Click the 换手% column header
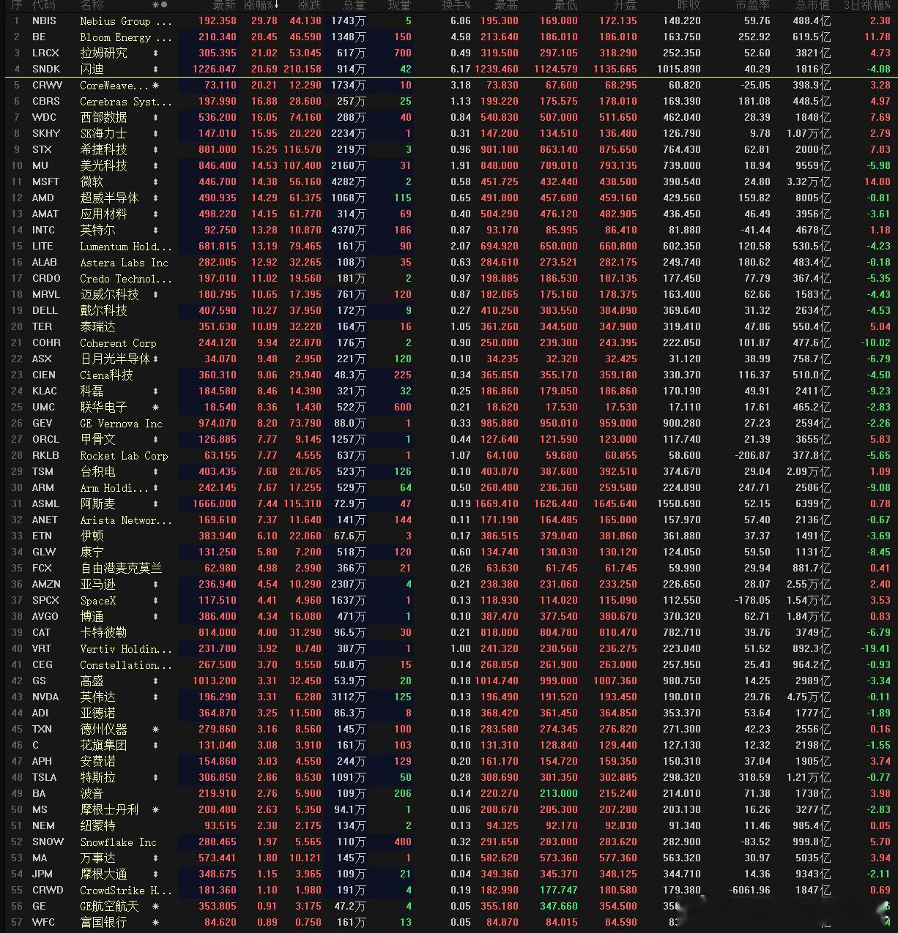 tap(456, 5)
